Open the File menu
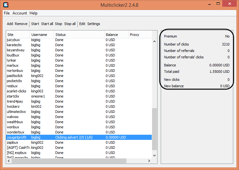 coord(7,13)
